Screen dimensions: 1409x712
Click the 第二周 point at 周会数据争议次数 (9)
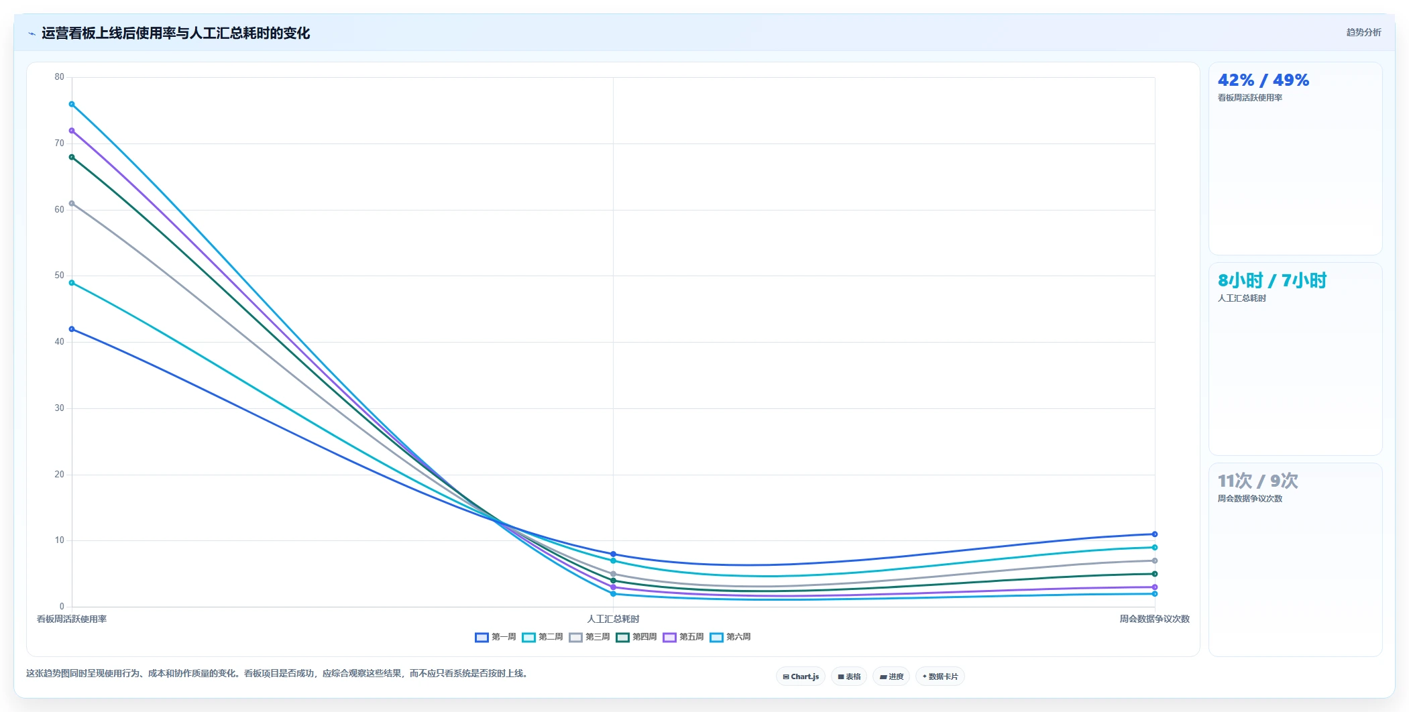1154,548
